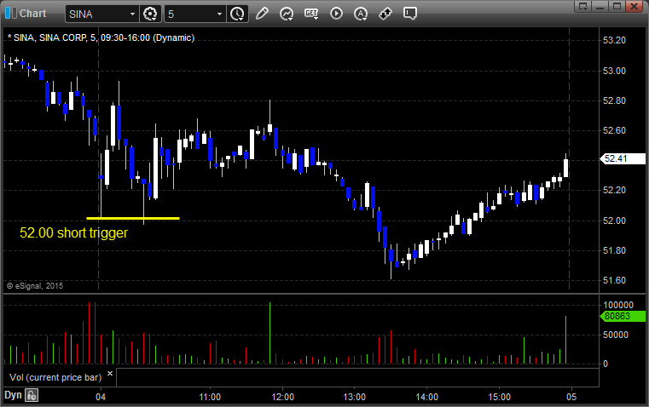Screen dimensions: 649x407
Task: Close the Vol study pane
Action: (x=110, y=374)
